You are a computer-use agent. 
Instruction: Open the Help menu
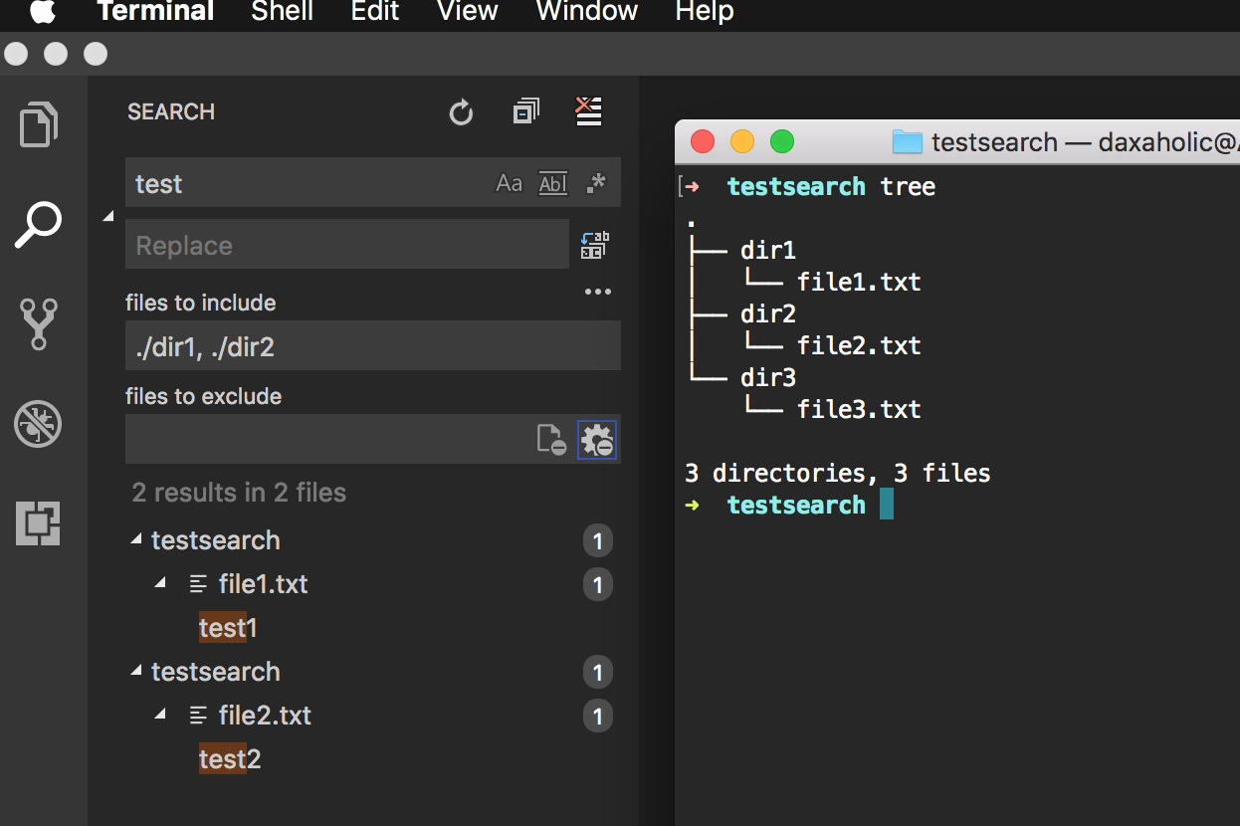click(x=704, y=12)
